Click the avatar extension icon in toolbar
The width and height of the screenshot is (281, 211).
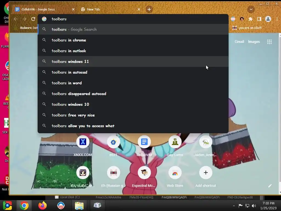241,19
